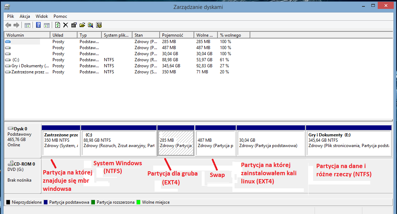Viewport: 397px width, 214px height.
Task: Click the CD-ROM 0 drive icon
Action: click(10, 163)
